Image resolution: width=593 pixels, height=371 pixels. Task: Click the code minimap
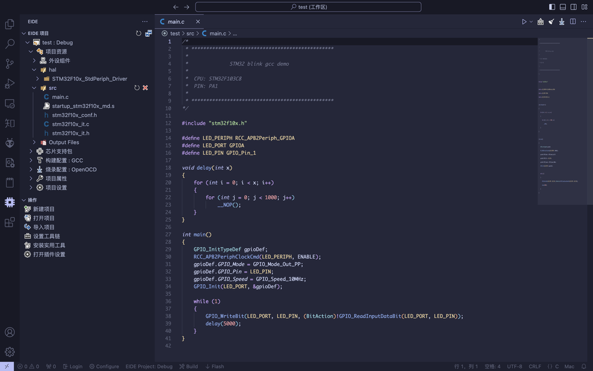coord(562,121)
